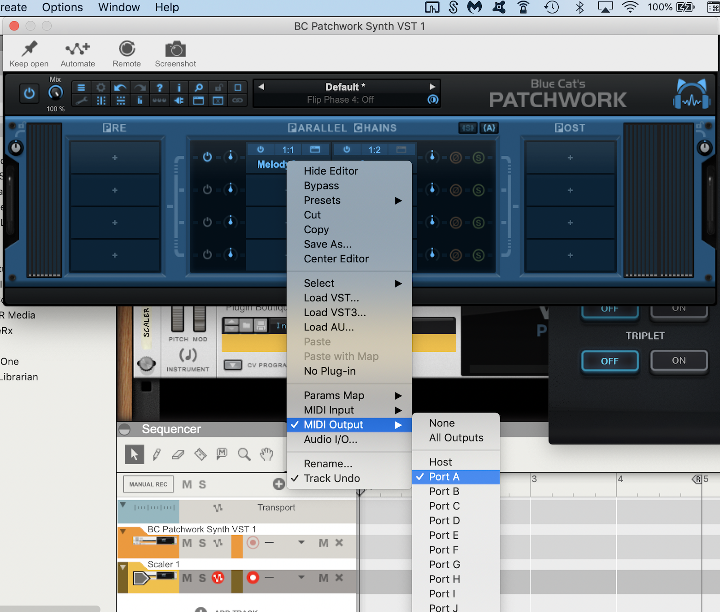Select the mute tool in Sequencer

click(222, 454)
